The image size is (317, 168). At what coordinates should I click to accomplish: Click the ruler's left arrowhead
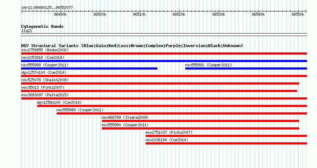point(22,11)
